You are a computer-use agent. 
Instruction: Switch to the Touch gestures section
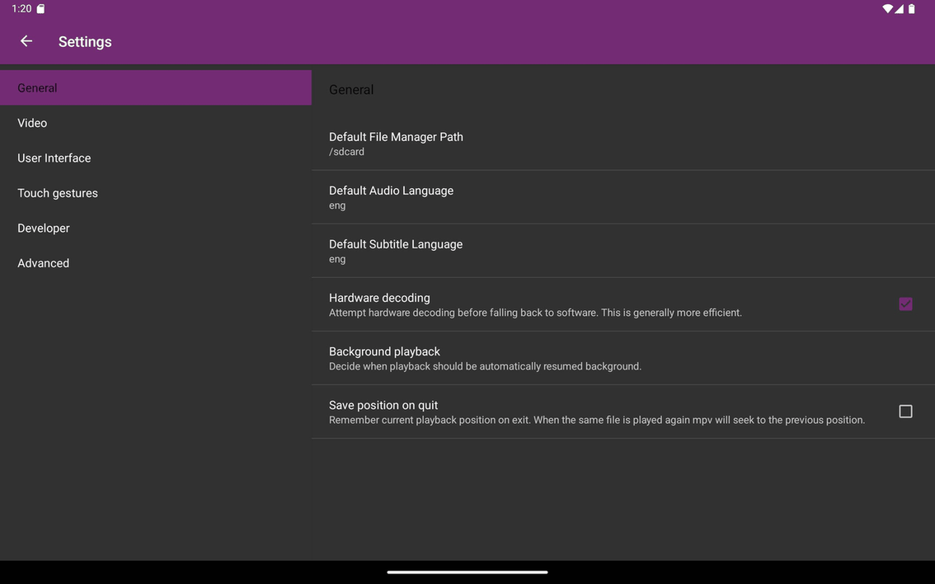(x=156, y=192)
